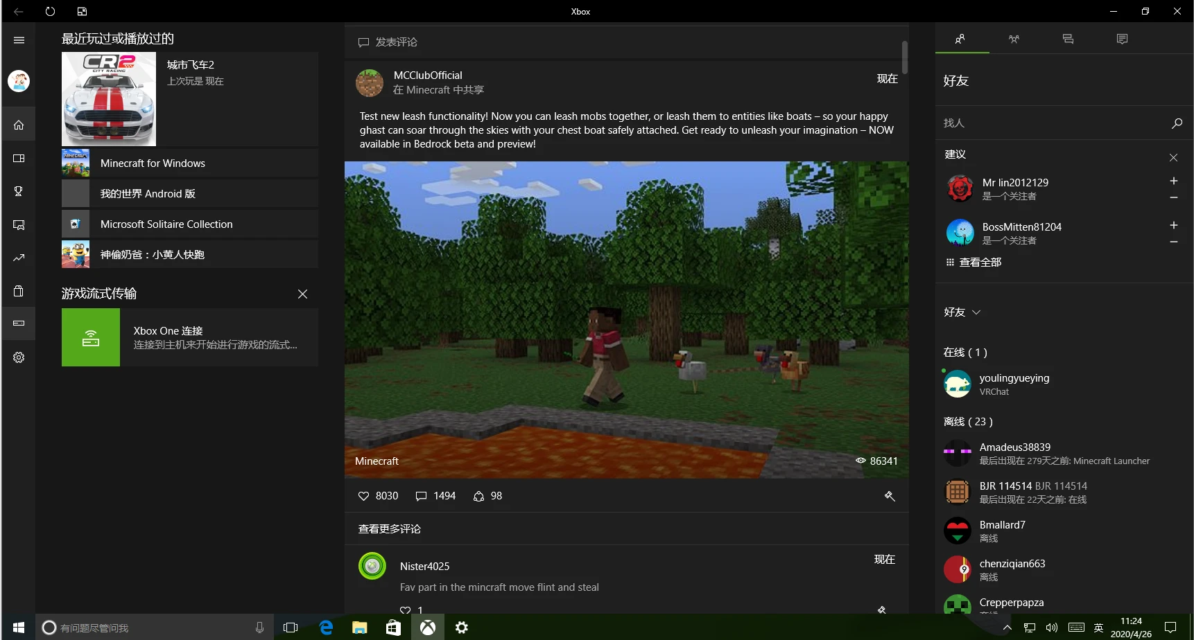Like the MCClubOfficial post with 8030 likes

(x=364, y=496)
